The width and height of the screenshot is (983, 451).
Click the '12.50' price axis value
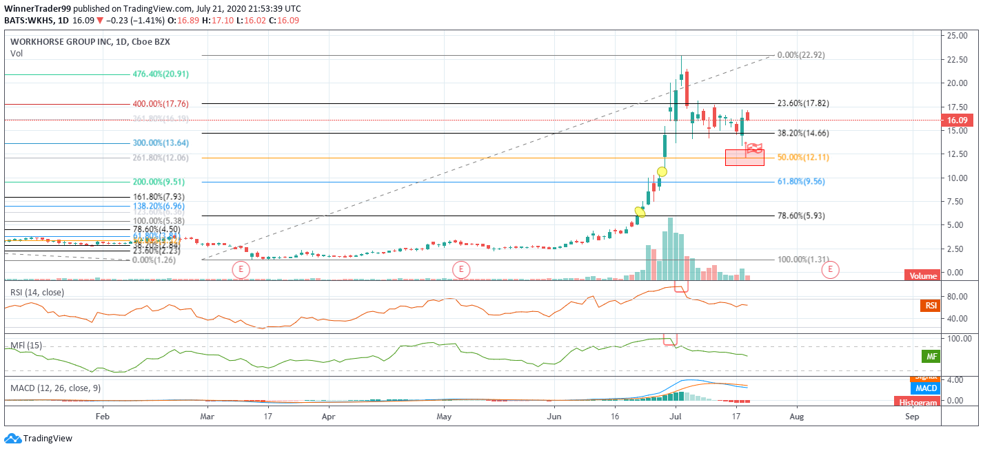click(x=959, y=154)
